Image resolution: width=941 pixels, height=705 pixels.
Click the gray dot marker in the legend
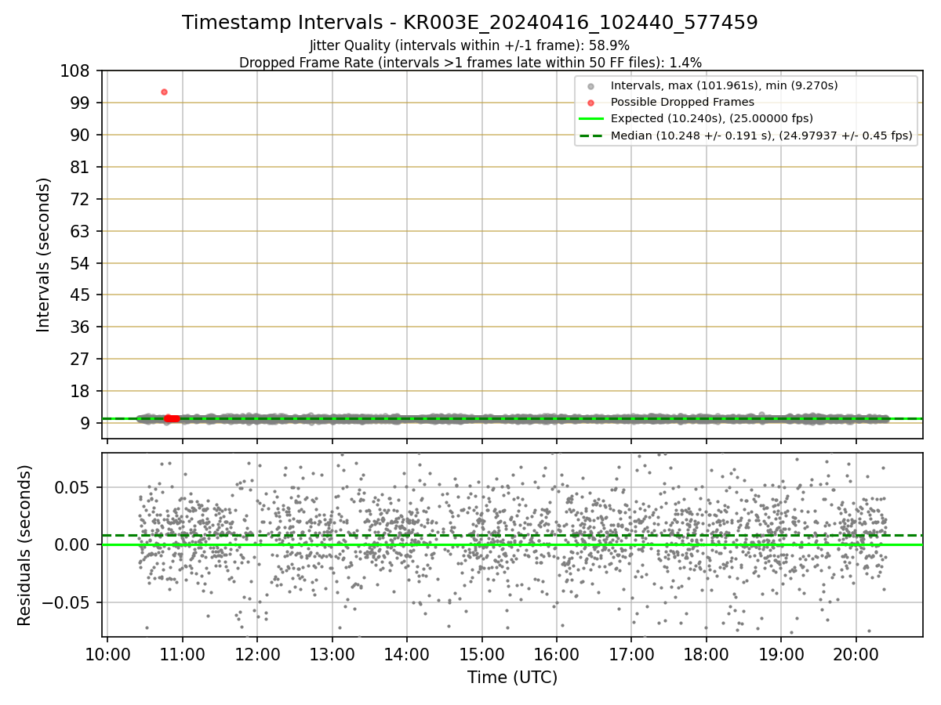pos(590,86)
